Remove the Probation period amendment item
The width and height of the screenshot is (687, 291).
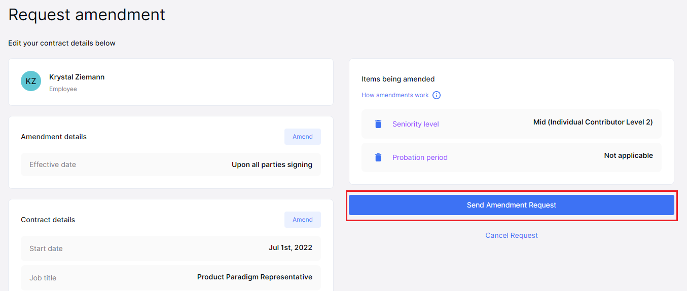[x=378, y=157]
